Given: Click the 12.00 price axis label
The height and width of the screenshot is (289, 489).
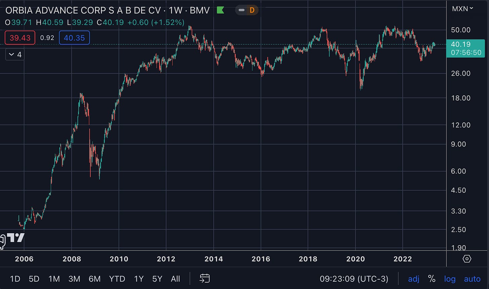Looking at the screenshot, I should (461, 125).
